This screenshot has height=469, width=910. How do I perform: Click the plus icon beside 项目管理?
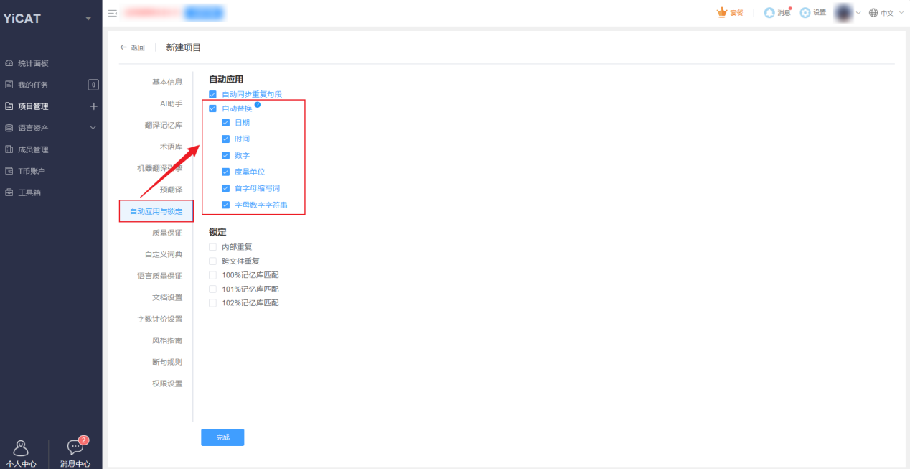[x=93, y=106]
